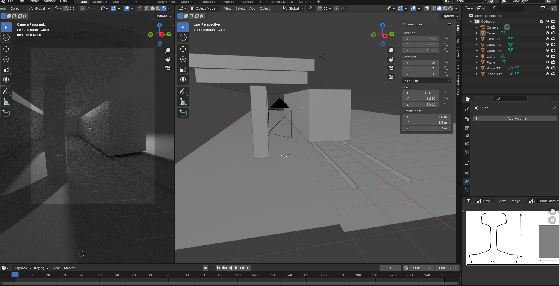Expand the Camera item in outliner
559x286 pixels.
click(x=477, y=27)
